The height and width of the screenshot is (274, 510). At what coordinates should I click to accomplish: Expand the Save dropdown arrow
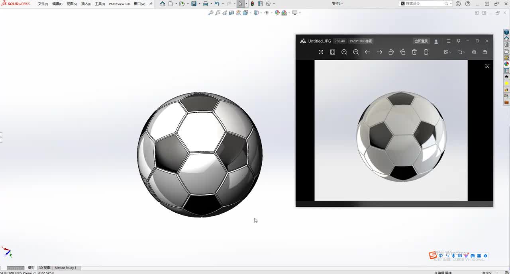[199, 4]
